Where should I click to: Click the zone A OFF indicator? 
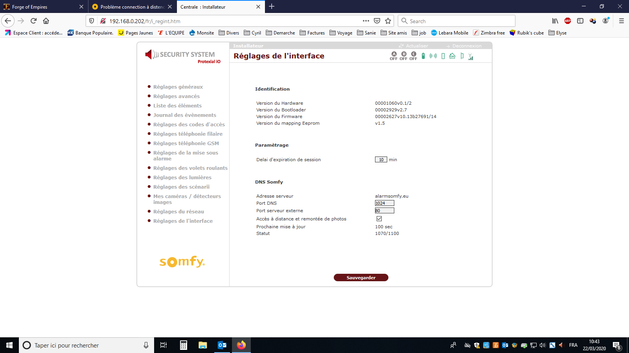click(394, 56)
